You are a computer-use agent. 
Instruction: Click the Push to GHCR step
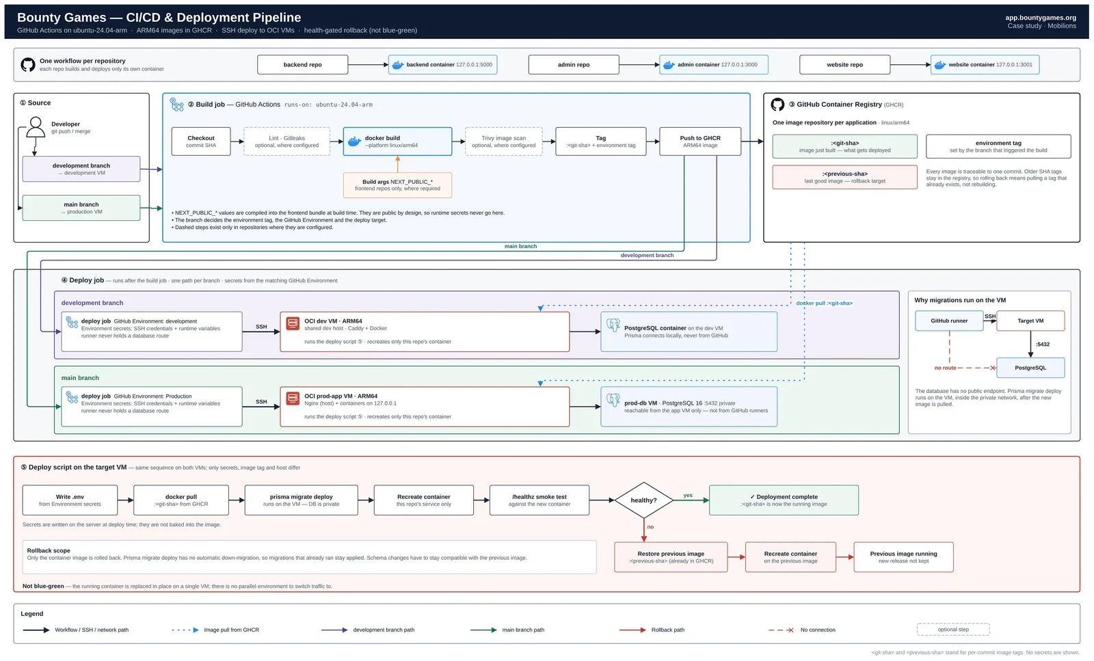click(x=700, y=141)
